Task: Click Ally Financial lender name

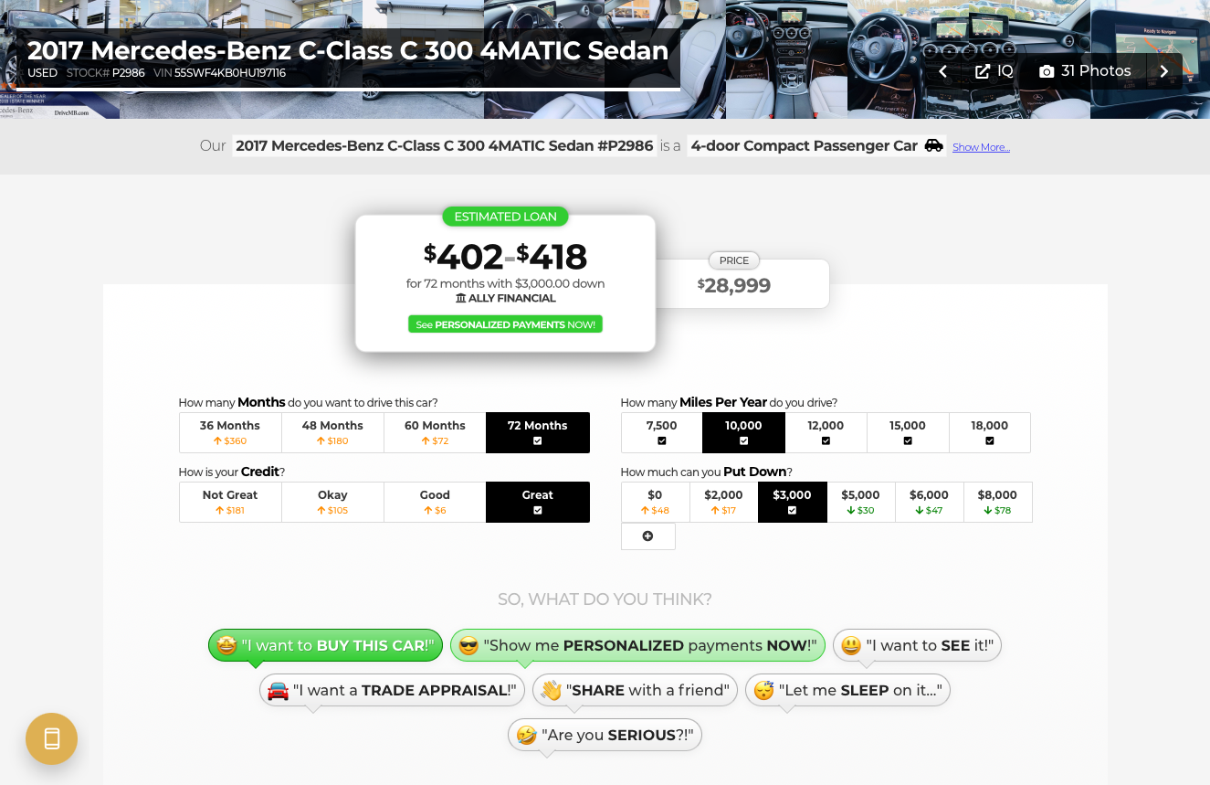Action: pyautogui.click(x=505, y=298)
